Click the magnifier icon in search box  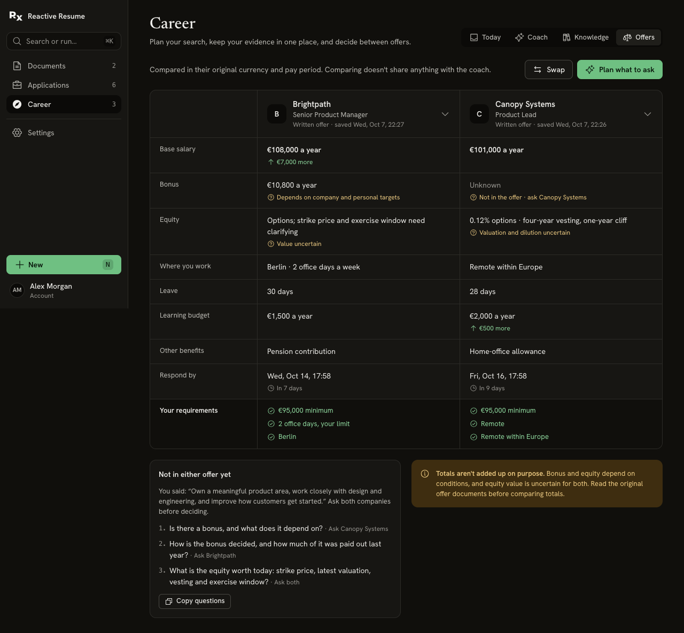point(17,41)
